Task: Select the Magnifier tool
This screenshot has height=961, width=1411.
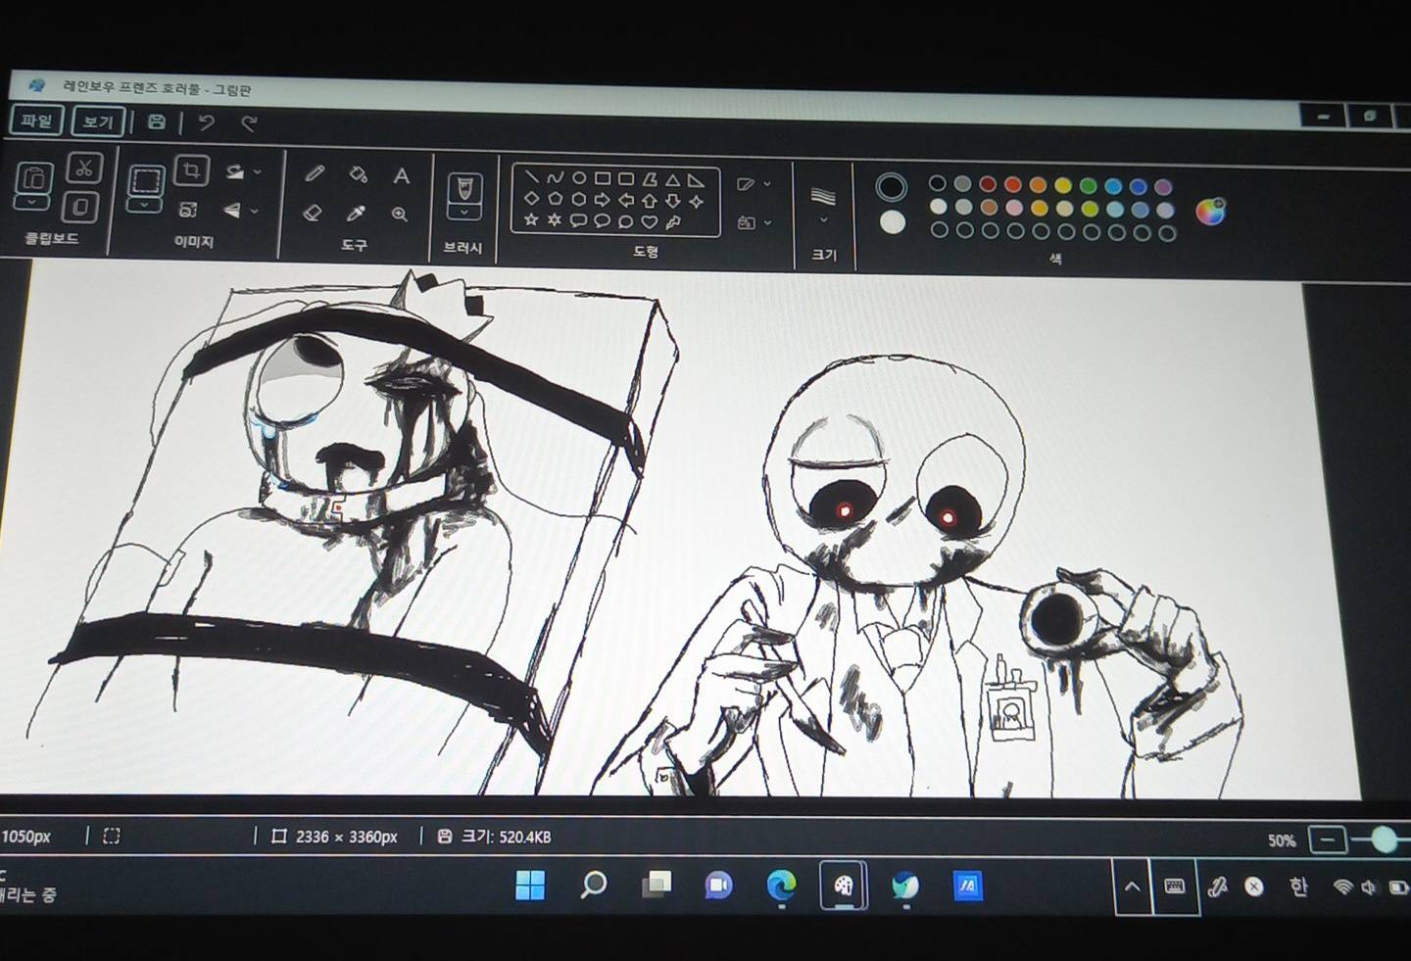Action: coord(399,215)
